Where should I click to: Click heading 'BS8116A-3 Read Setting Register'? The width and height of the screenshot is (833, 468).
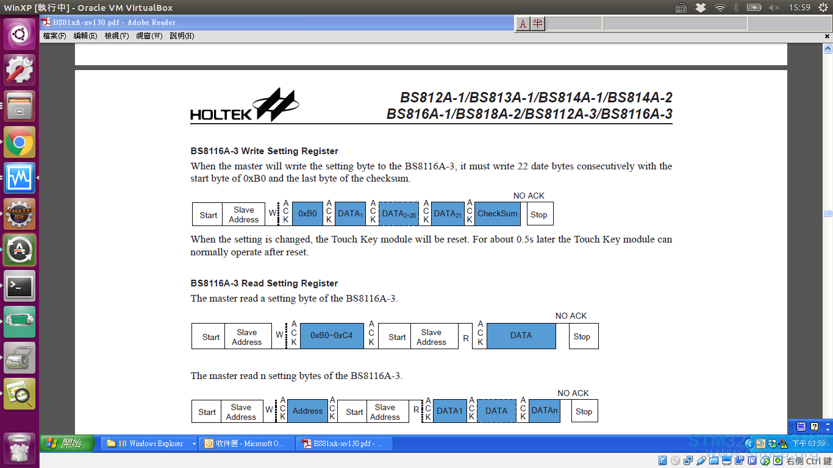tap(264, 283)
